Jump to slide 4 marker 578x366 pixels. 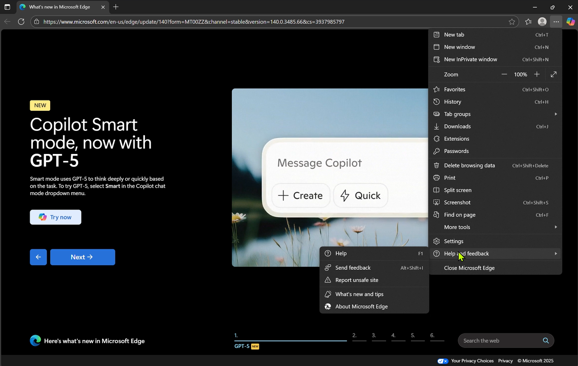tap(398, 336)
